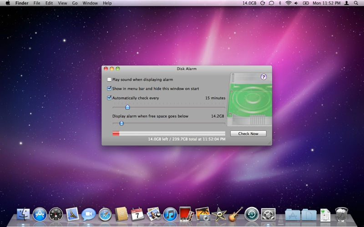Minimize the Disk Alarm window
The width and height of the screenshot is (364, 227).
(x=111, y=69)
